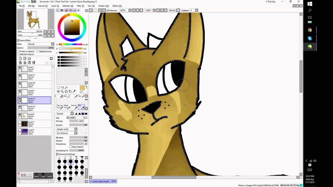Click the clear layer icon
Viewport: 333px width, 187px height.
[29, 63]
